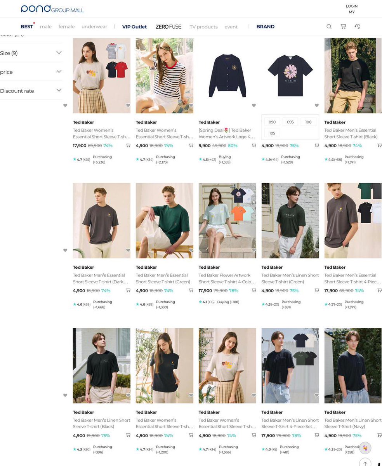Expand the Discount rate filter
The height and width of the screenshot is (466, 382).
coord(31,91)
